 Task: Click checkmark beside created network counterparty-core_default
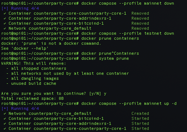click(x=5, y=114)
